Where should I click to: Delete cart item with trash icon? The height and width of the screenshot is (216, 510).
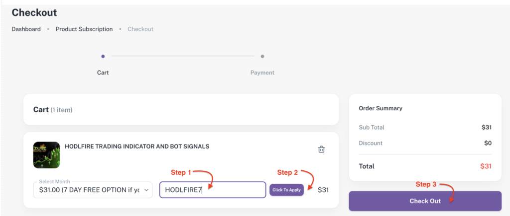[x=321, y=149]
